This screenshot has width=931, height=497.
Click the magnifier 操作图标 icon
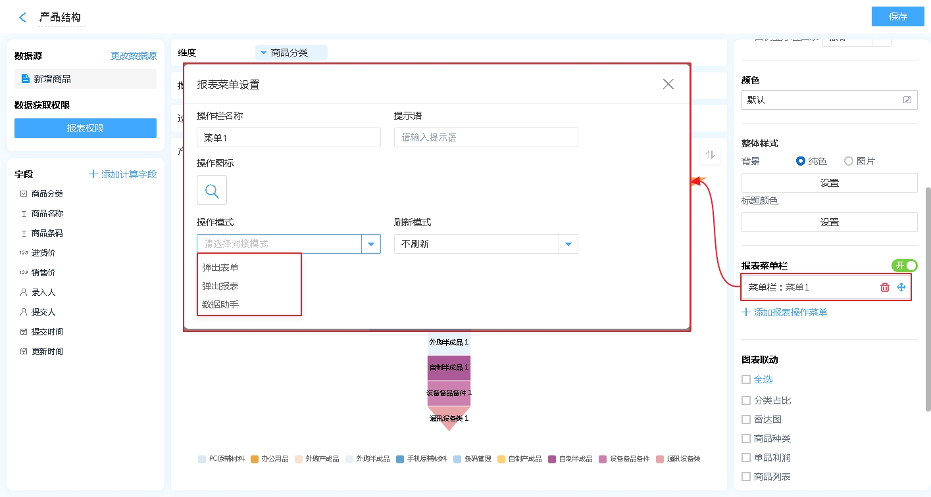(212, 191)
